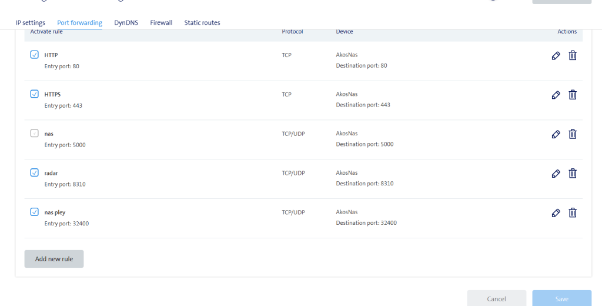Toggle the radar rule checkbox
The width and height of the screenshot is (602, 306).
pyautogui.click(x=34, y=173)
